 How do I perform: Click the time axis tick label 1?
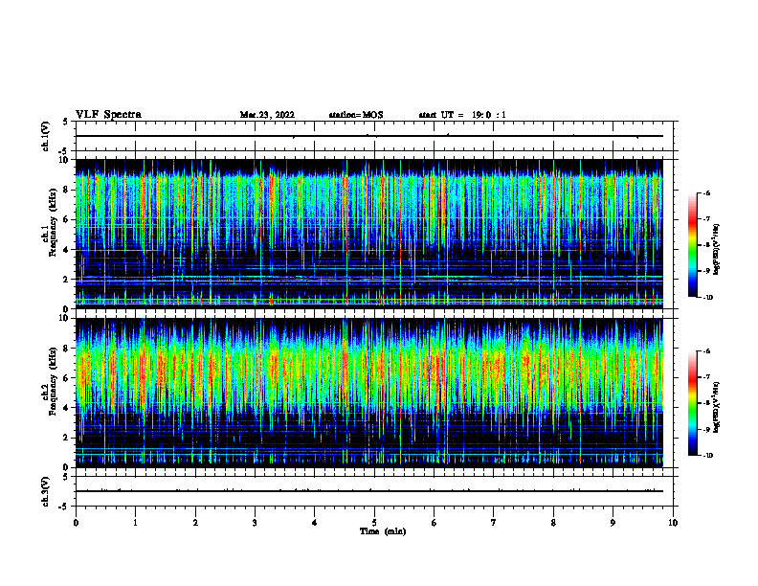point(135,523)
